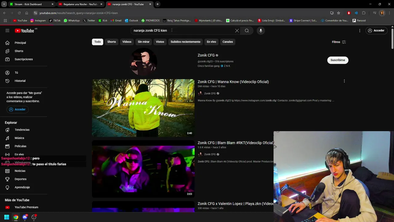Open a new browser tab with plus icon

(x=158, y=4)
